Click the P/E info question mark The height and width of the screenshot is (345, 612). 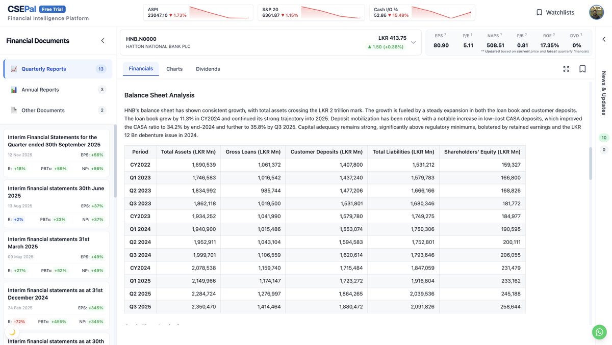[472, 35]
